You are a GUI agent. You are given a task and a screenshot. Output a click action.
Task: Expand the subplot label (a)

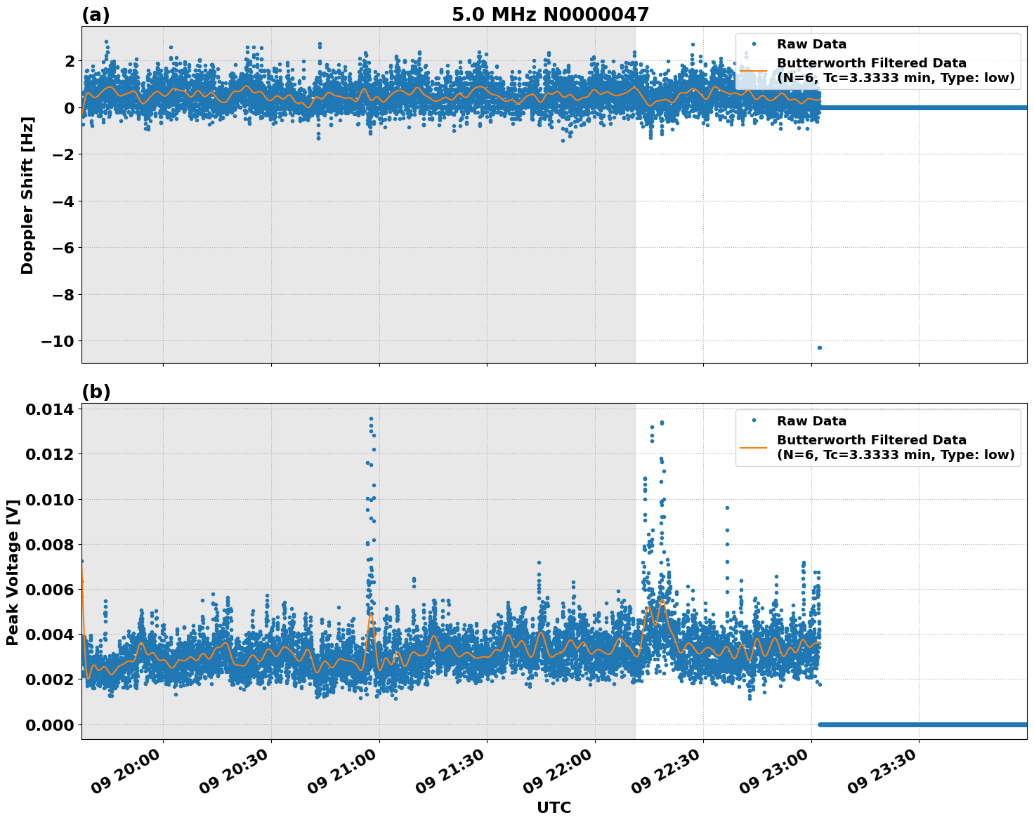tap(95, 14)
